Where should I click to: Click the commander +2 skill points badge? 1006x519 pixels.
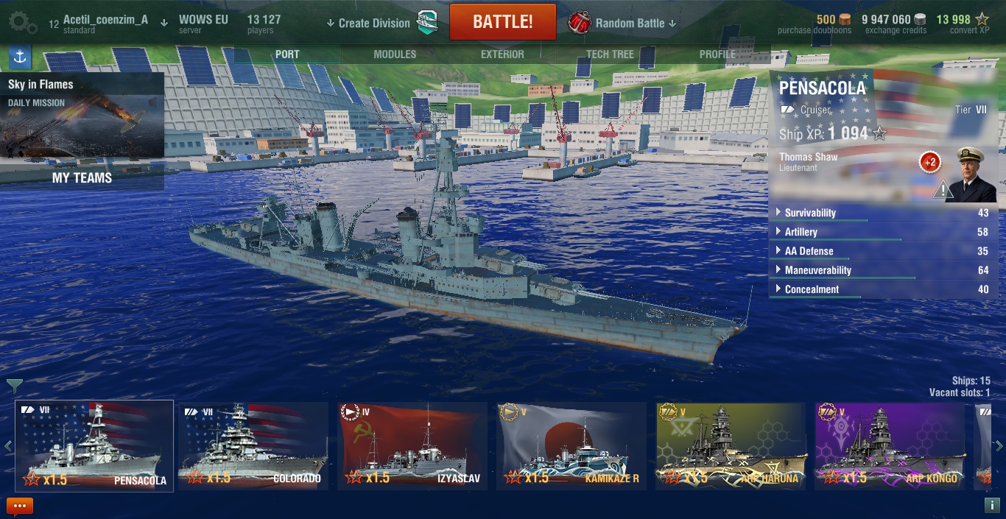coord(929,162)
